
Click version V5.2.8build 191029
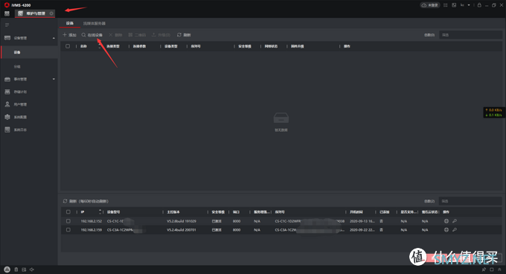pyautogui.click(x=182, y=221)
